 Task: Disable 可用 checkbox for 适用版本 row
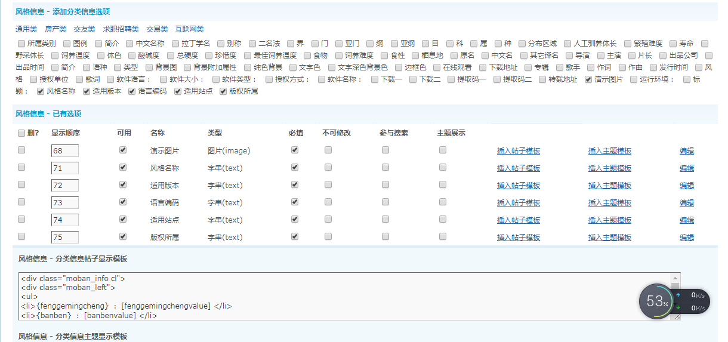point(123,185)
